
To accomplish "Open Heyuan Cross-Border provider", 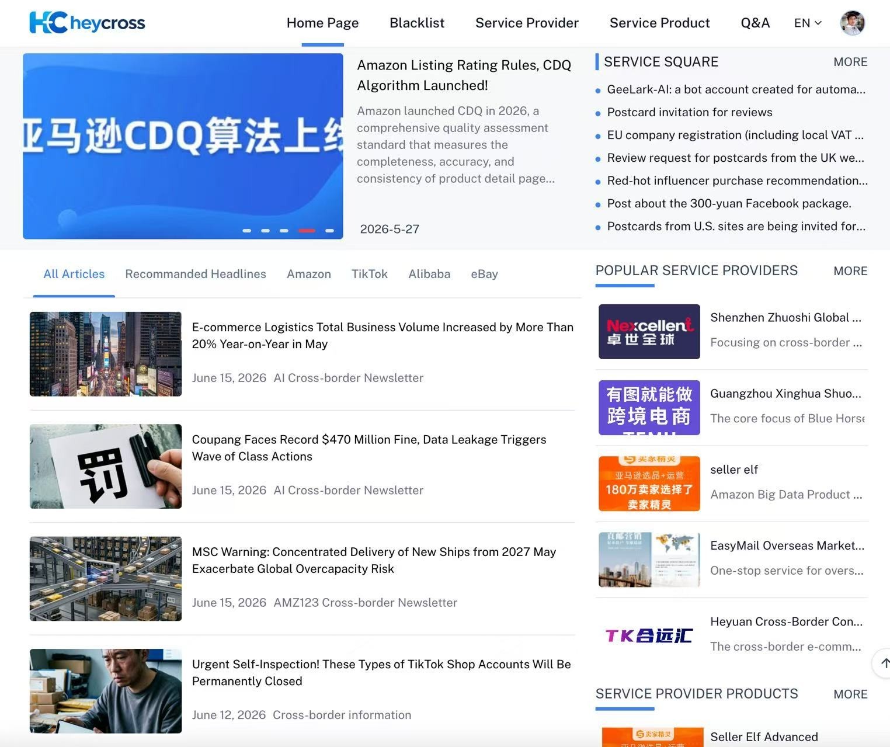I will pyautogui.click(x=786, y=621).
